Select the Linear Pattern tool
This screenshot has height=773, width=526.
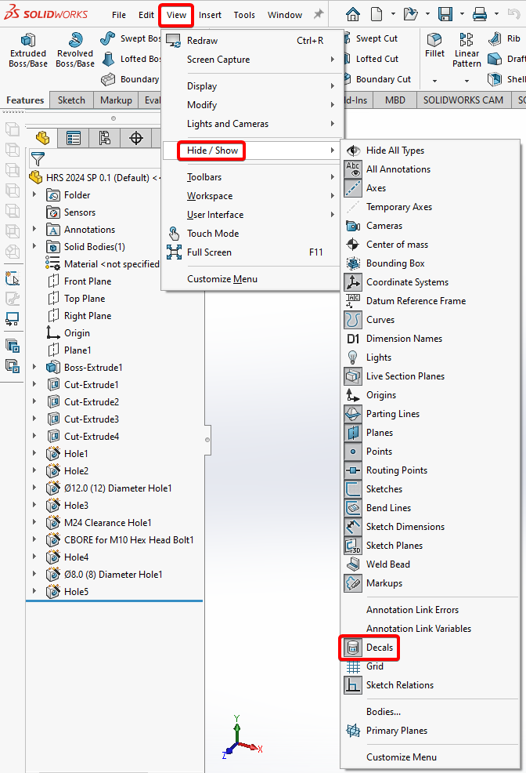(467, 50)
